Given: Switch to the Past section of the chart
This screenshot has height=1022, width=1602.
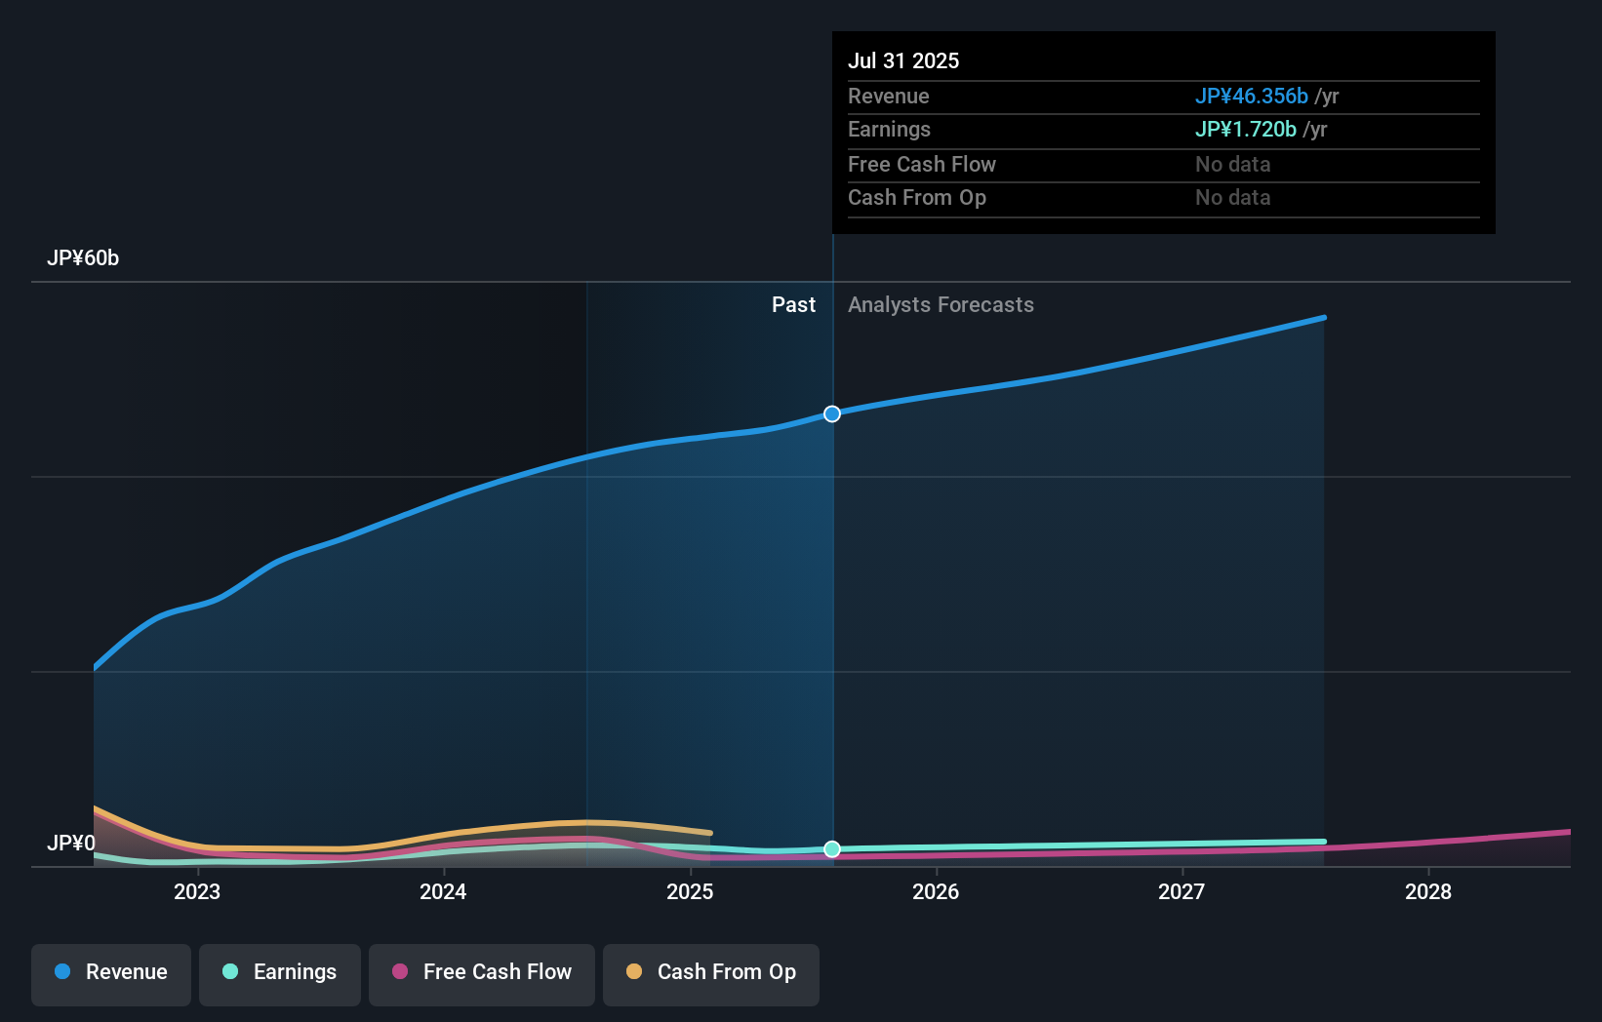Looking at the screenshot, I should click(x=793, y=304).
